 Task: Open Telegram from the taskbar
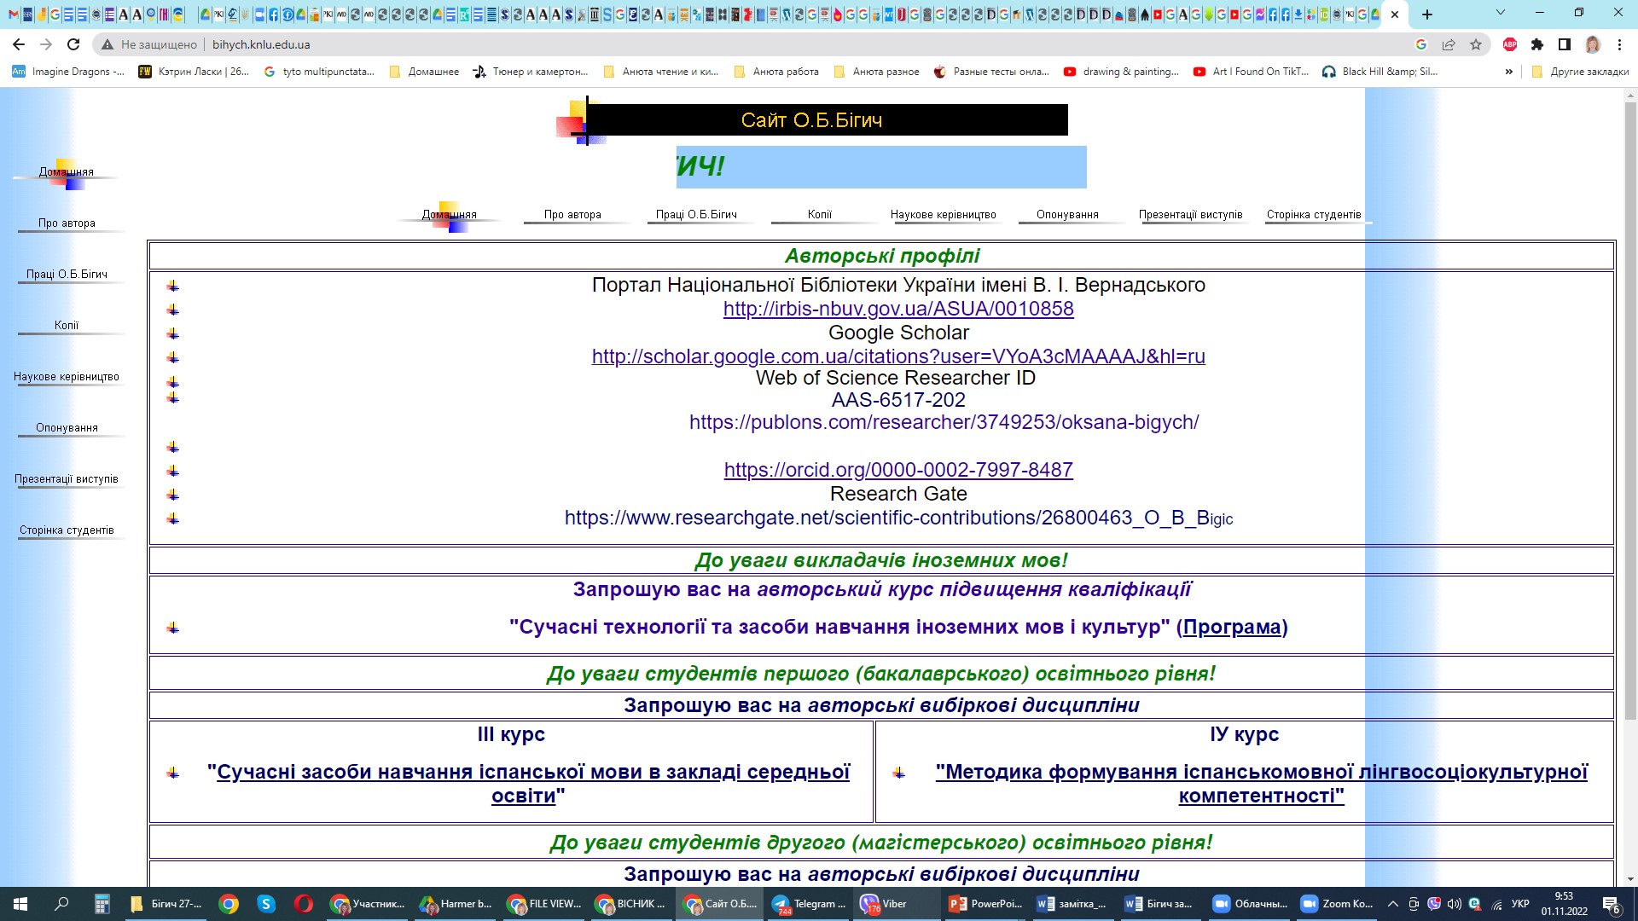[x=808, y=904]
